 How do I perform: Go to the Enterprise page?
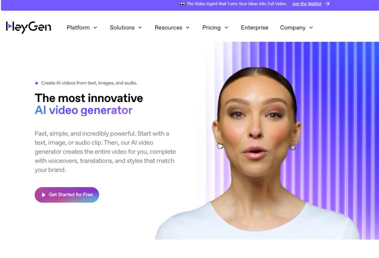[255, 27]
